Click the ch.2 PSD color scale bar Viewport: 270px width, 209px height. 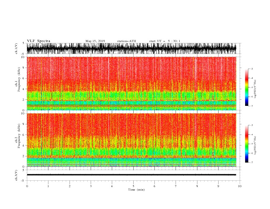tap(247, 144)
